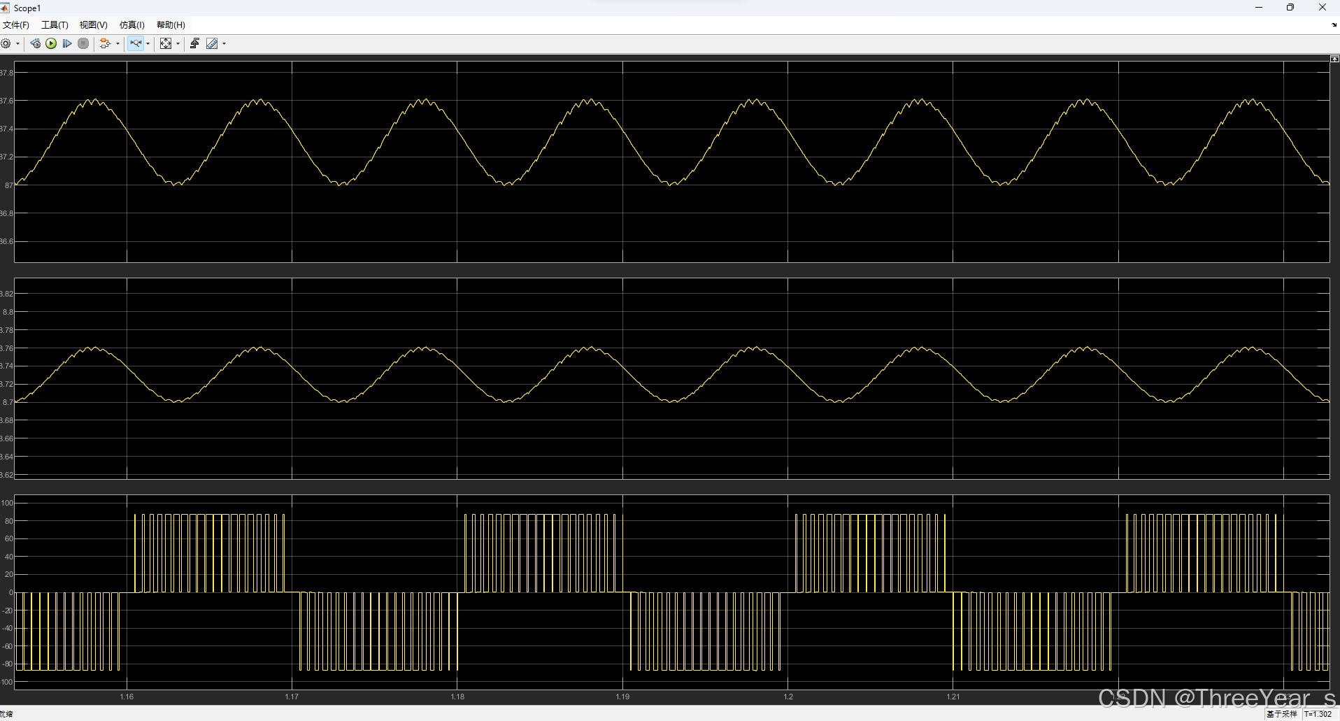1340x721 pixels.
Task: Step the simulation forward
Action: click(x=67, y=43)
